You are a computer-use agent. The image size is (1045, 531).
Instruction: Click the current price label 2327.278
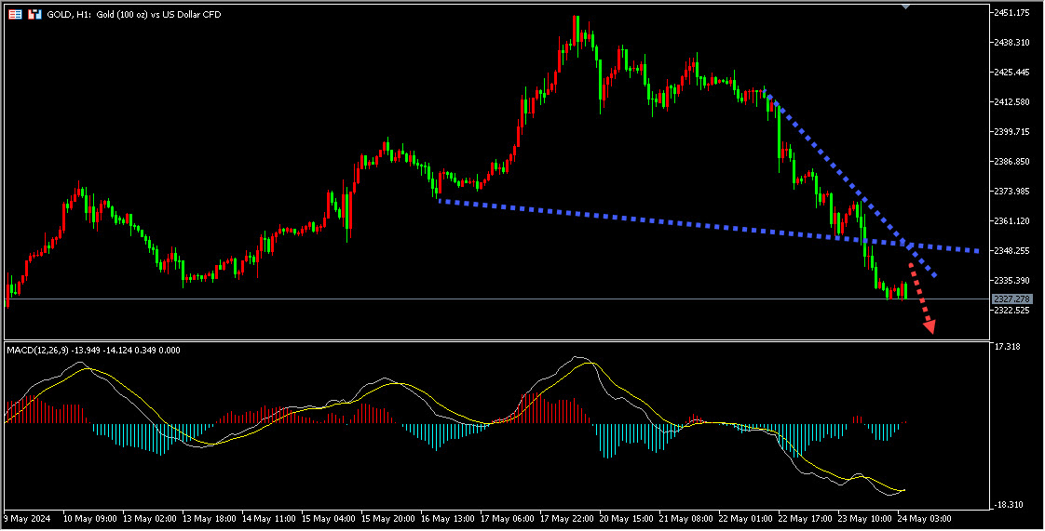(x=1011, y=299)
